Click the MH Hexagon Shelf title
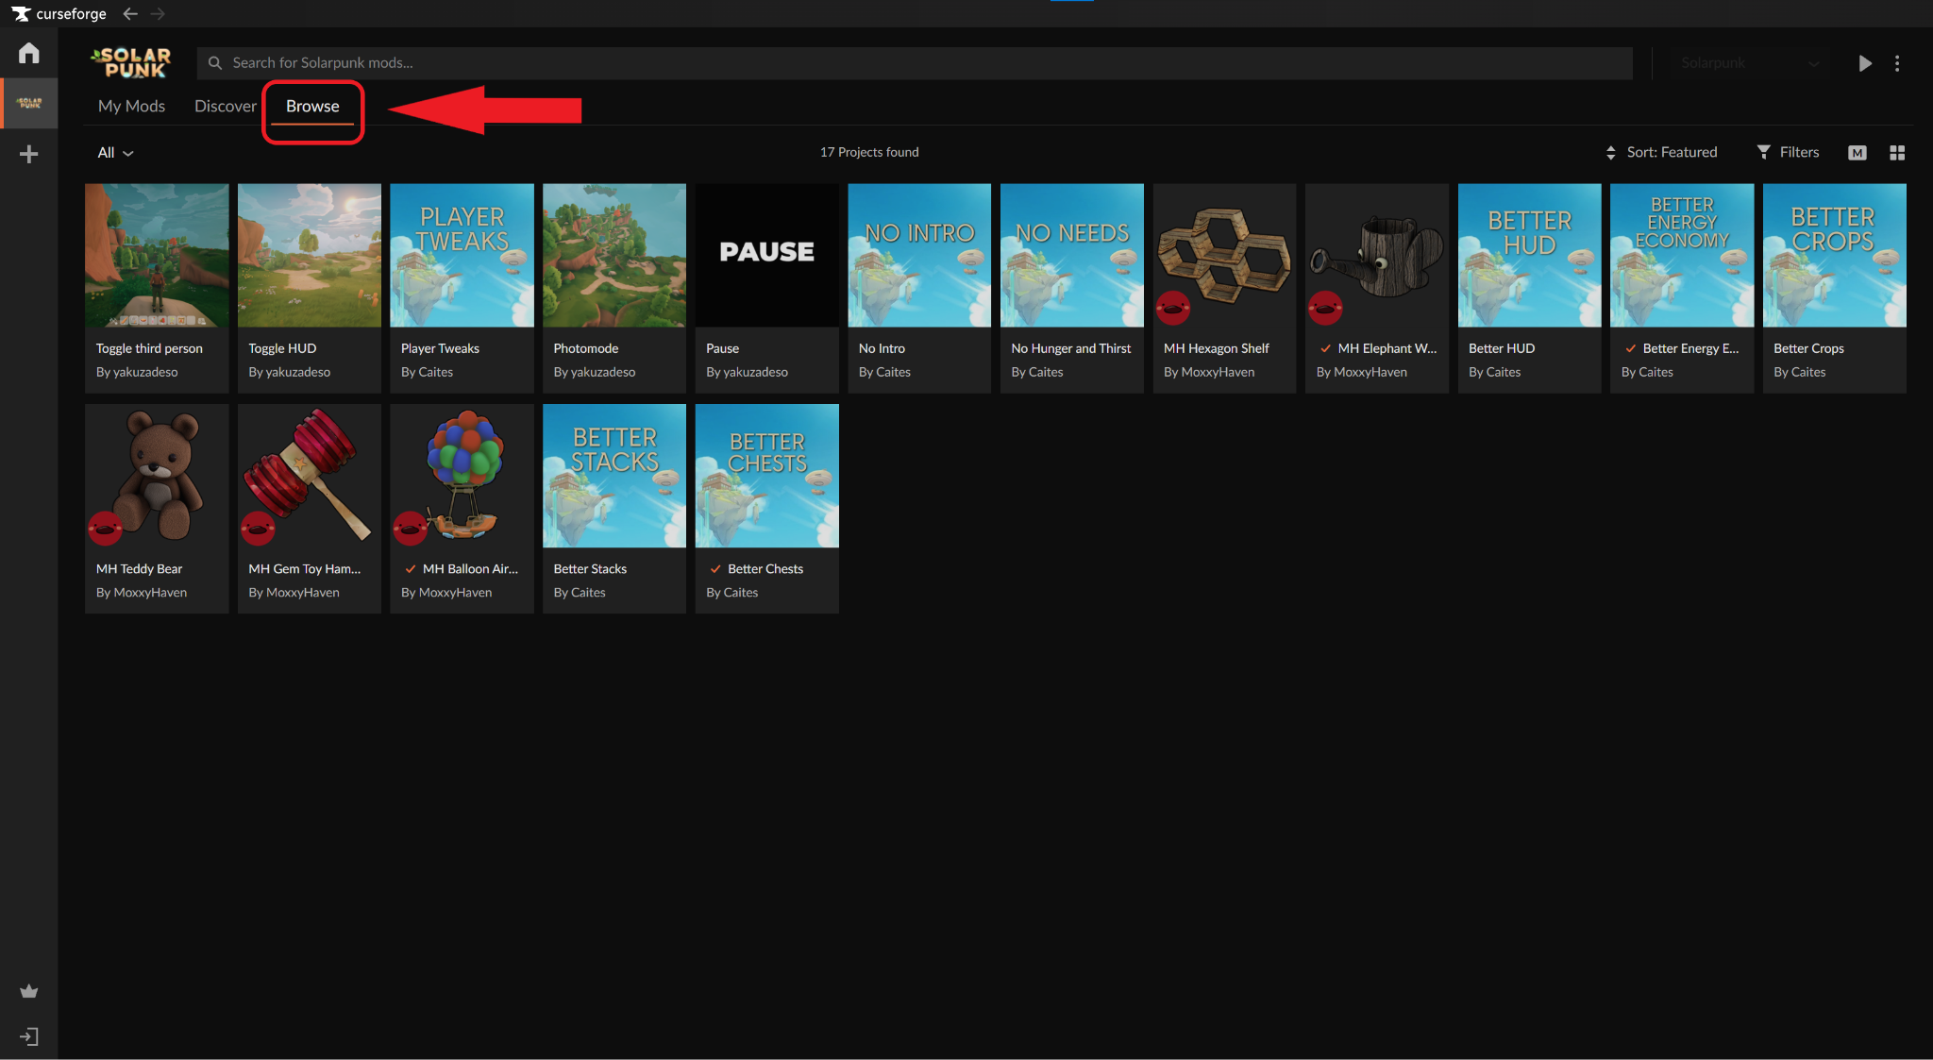1933x1060 pixels. click(1216, 348)
